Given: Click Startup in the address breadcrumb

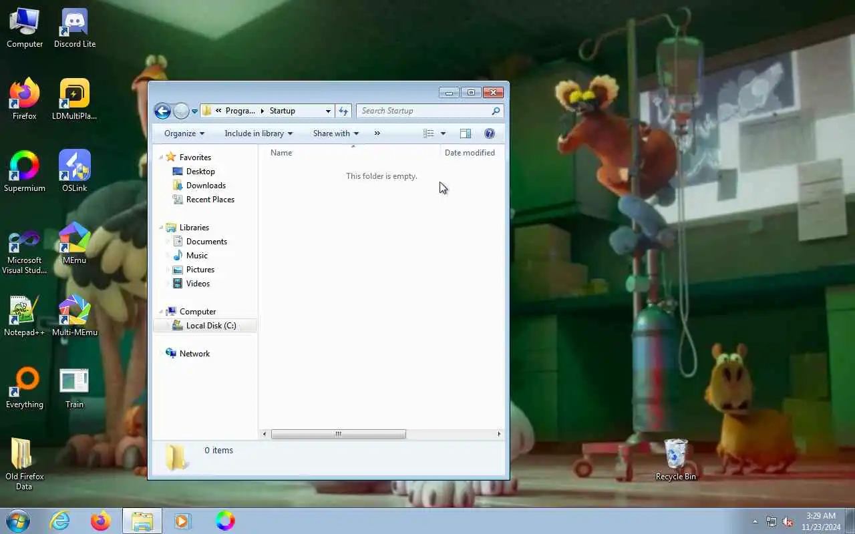Looking at the screenshot, I should 283,111.
